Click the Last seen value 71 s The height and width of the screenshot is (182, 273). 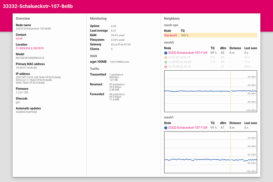tap(247, 62)
